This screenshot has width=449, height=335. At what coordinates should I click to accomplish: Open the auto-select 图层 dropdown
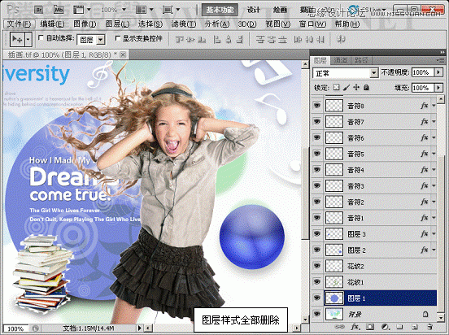(x=101, y=40)
